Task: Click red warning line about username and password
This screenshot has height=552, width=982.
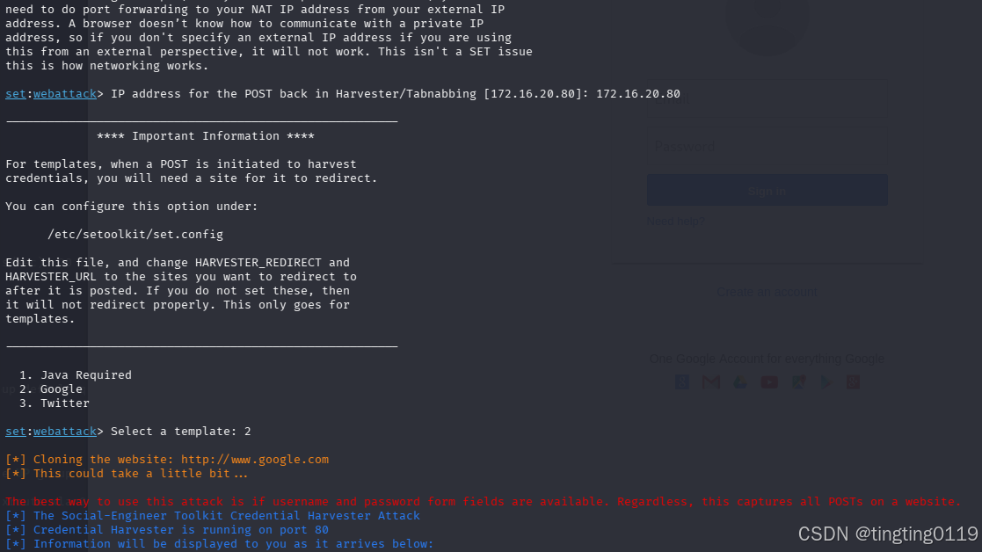Action: point(483,502)
